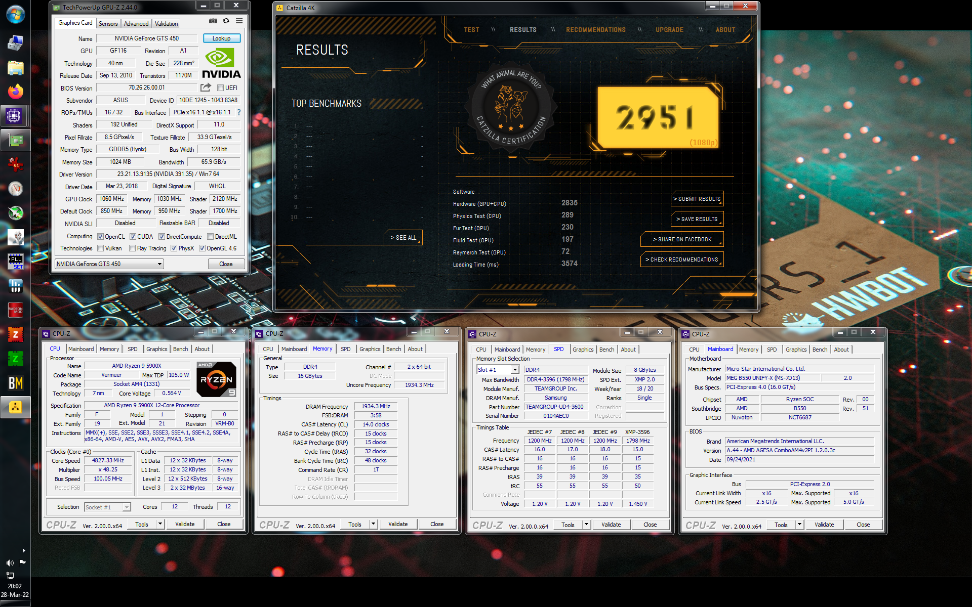972x607 pixels.
Task: Click the Graphics tab in the SPD CPU-Z window
Action: pyautogui.click(x=583, y=350)
